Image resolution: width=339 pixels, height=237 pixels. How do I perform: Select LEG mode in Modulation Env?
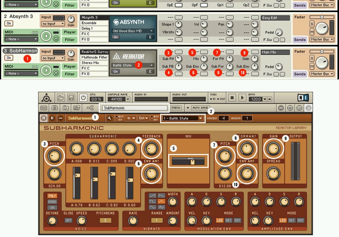click(219, 220)
